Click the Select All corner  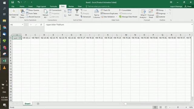11,35
